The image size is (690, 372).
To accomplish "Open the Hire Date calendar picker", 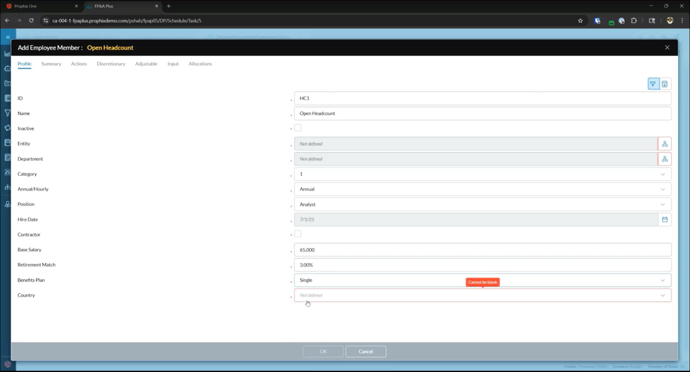I will (x=664, y=219).
